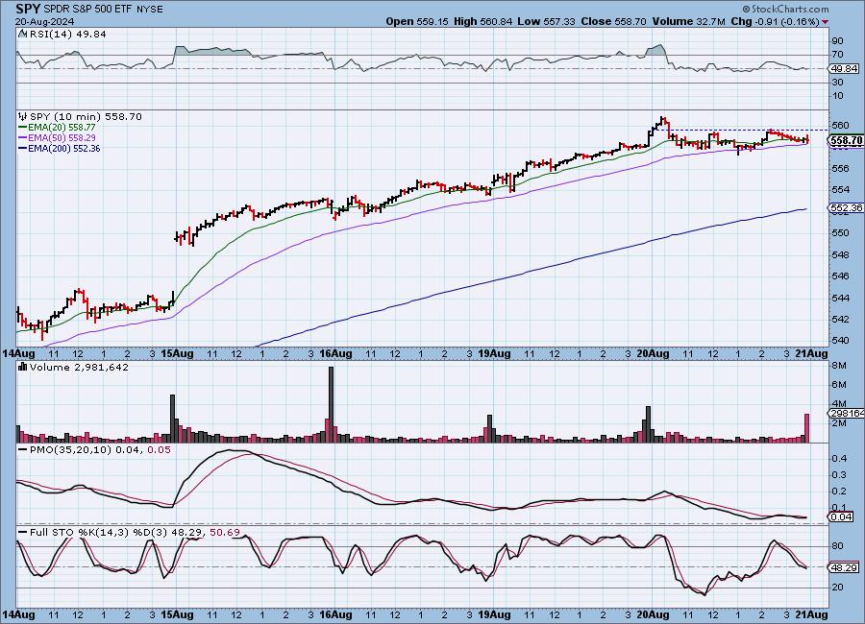865x624 pixels.
Task: Click the 'EMA(200) 552.36' legend entry
Action: pyautogui.click(x=64, y=148)
